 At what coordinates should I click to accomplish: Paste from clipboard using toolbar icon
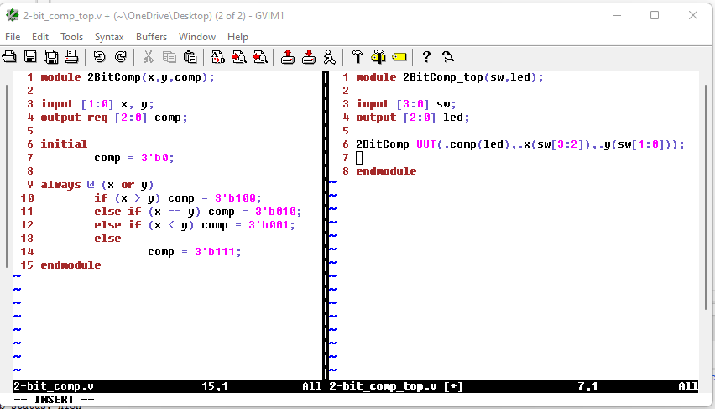190,57
